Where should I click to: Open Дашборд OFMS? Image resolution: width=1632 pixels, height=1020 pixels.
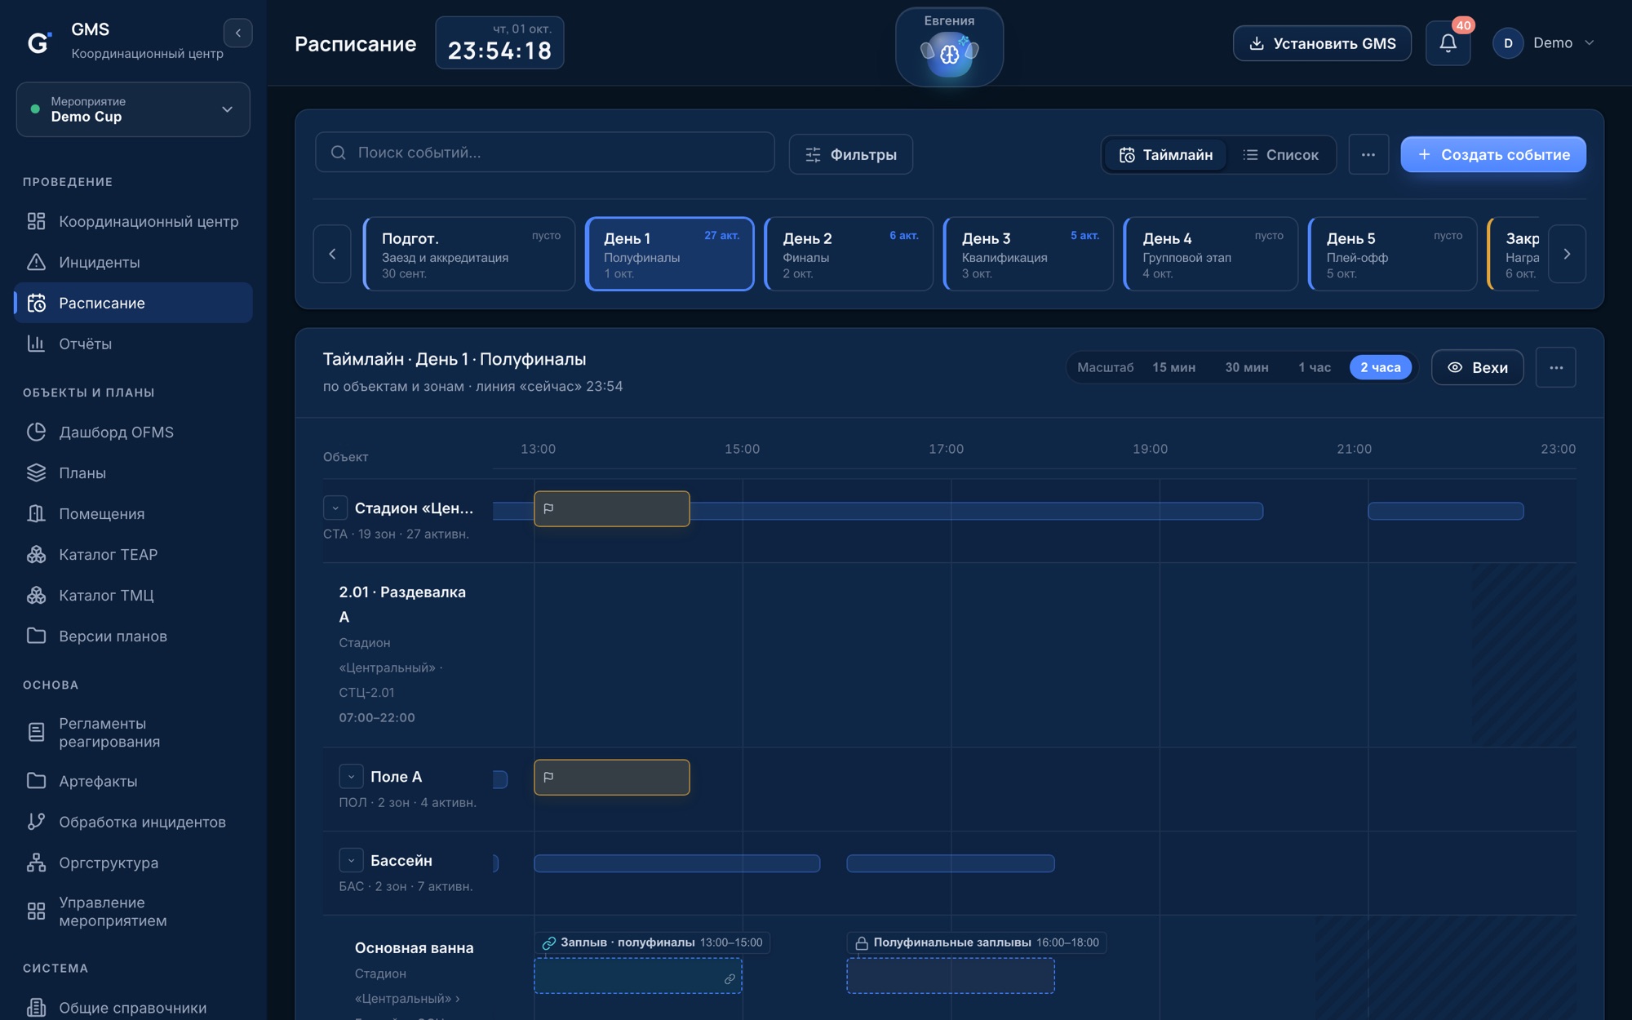point(134,432)
